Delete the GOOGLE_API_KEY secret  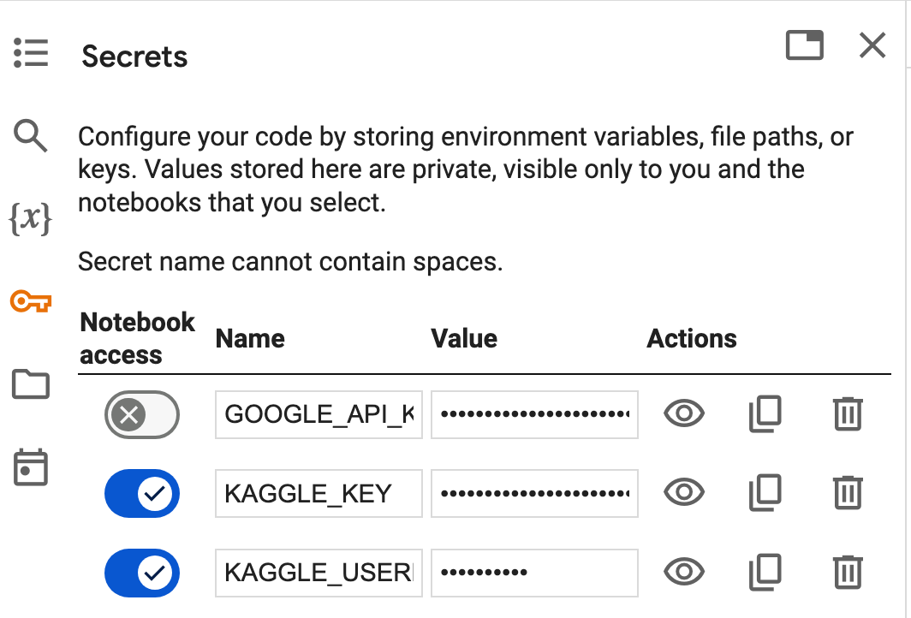[x=848, y=415]
